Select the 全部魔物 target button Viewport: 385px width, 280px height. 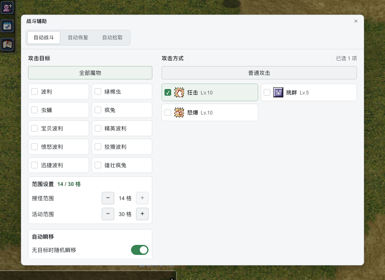(x=90, y=73)
